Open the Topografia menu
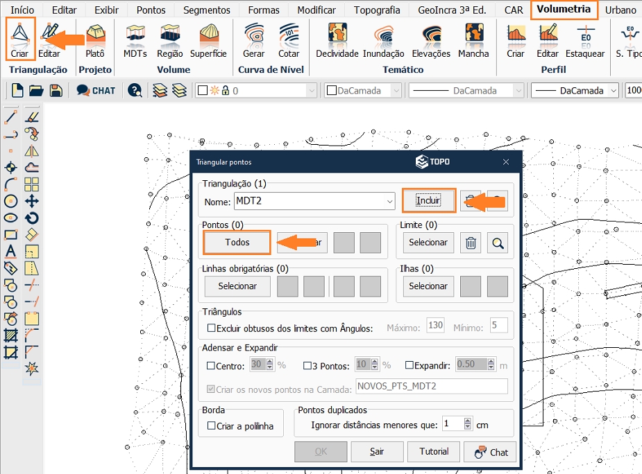Viewport: 642px width, 474px height. point(377,10)
